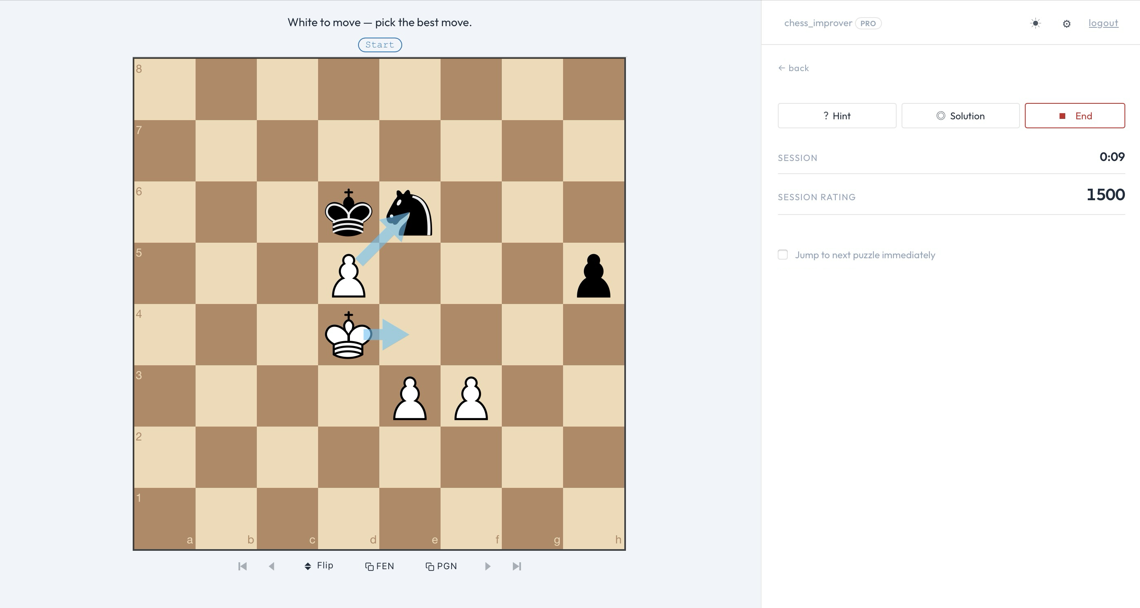1140x608 pixels.
Task: Open chess_improver PRO profile name
Action: [x=818, y=23]
